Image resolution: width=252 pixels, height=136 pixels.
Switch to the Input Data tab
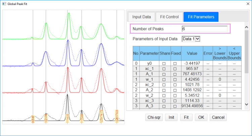(x=141, y=16)
